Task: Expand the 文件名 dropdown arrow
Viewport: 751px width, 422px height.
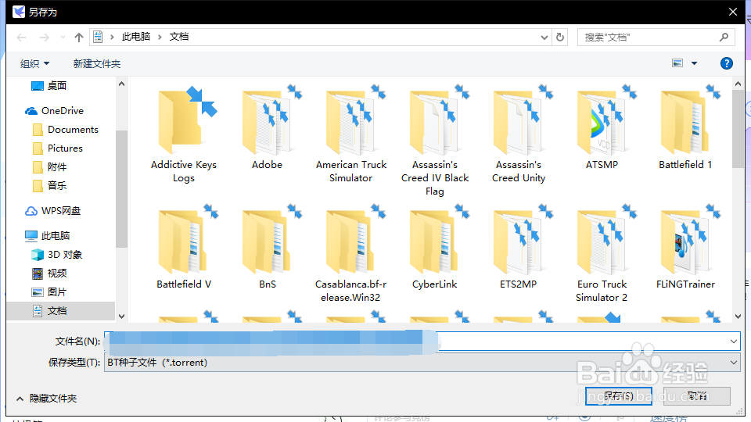Action: [x=733, y=342]
